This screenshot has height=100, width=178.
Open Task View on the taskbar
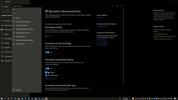[x=12, y=99]
